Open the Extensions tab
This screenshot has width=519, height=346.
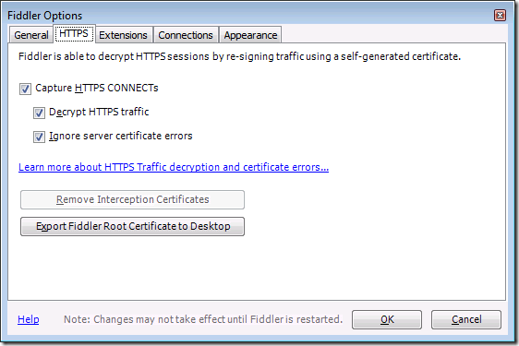click(123, 35)
